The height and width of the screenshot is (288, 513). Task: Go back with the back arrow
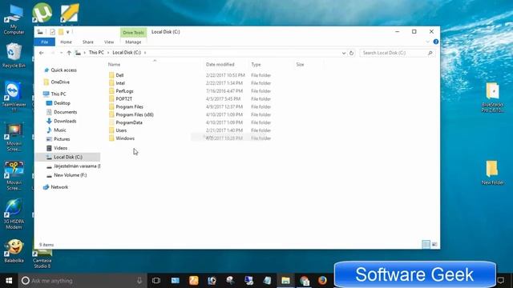click(x=41, y=53)
